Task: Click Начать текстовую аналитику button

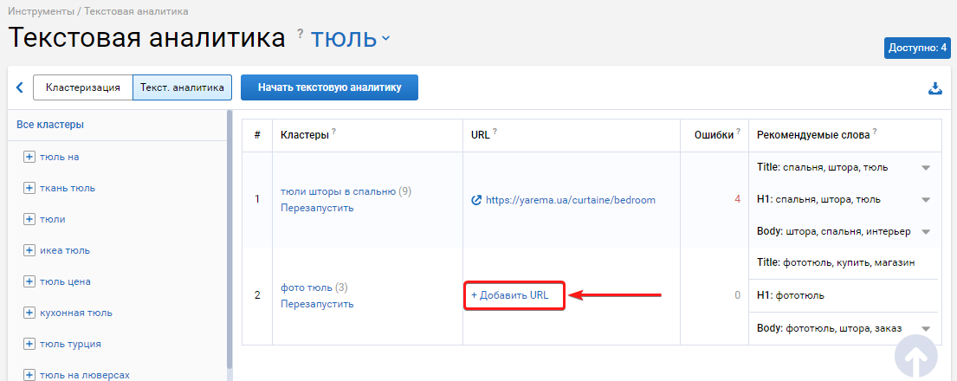Action: pyautogui.click(x=330, y=87)
